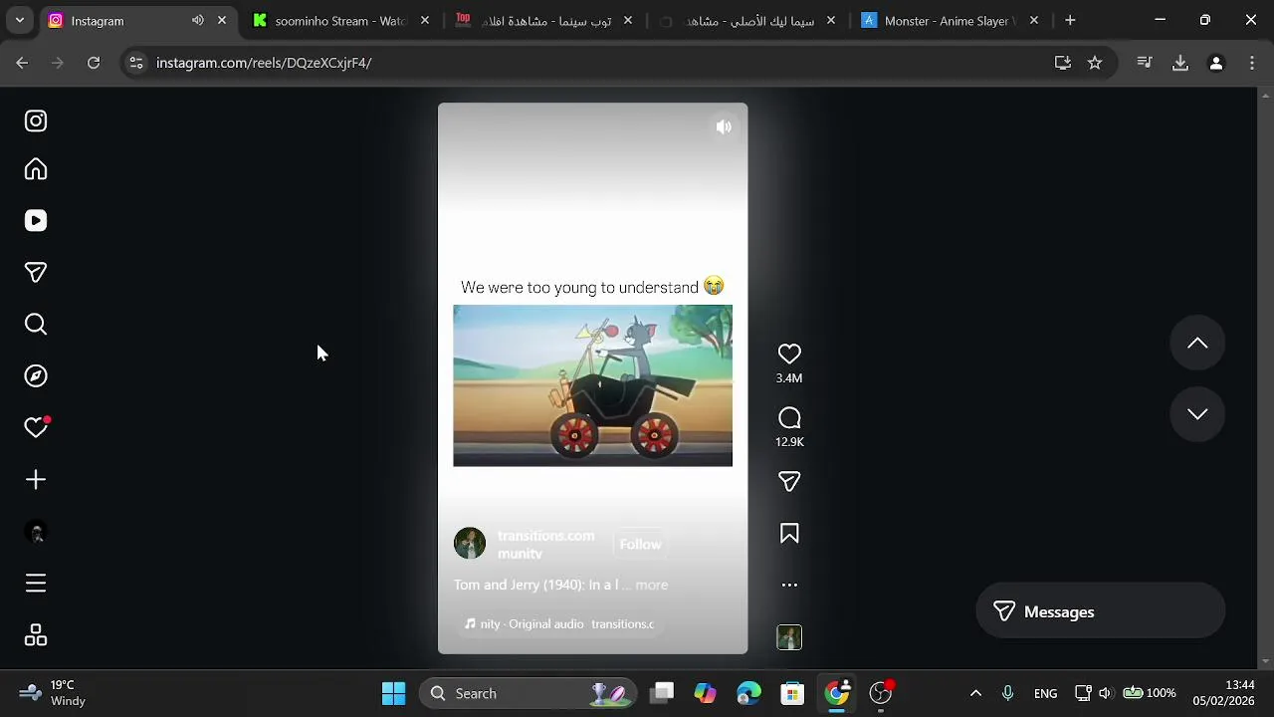Image resolution: width=1274 pixels, height=717 pixels.
Task: Open transitions.community profile name
Action: point(545,545)
